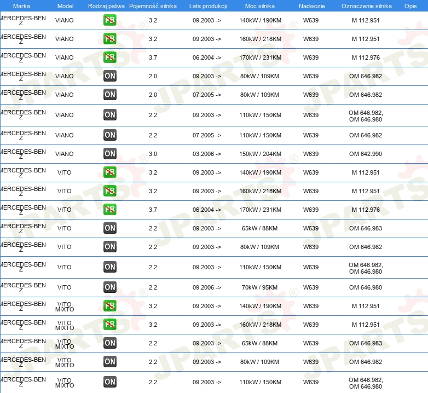This screenshot has height=393, width=428.
Task: Click PB icon in Vito Mixto 140kW / 190KM row
Action: click(x=109, y=305)
